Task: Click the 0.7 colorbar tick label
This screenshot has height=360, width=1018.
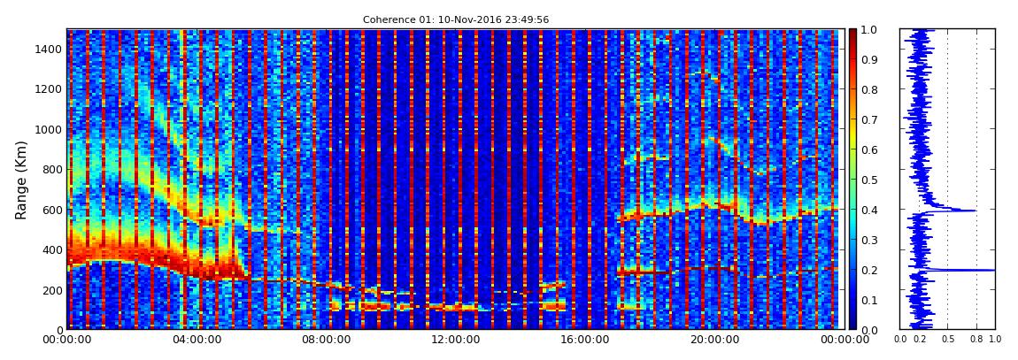Action: tap(868, 120)
